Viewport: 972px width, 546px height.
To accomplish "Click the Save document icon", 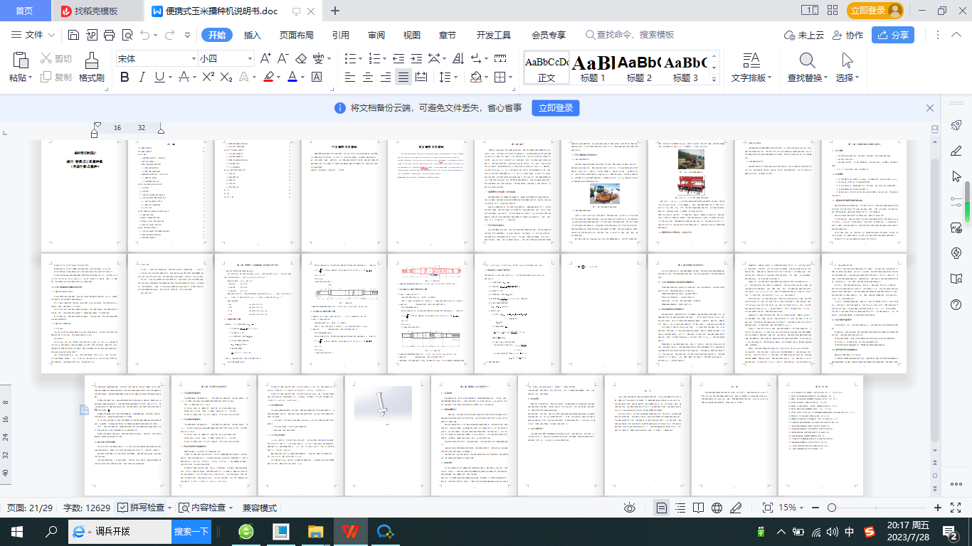I will click(x=73, y=35).
